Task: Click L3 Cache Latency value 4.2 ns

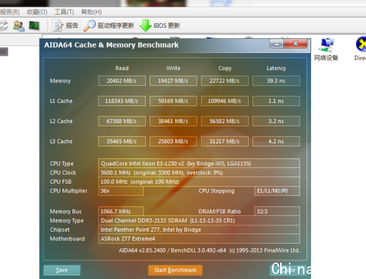Action: coord(276,141)
